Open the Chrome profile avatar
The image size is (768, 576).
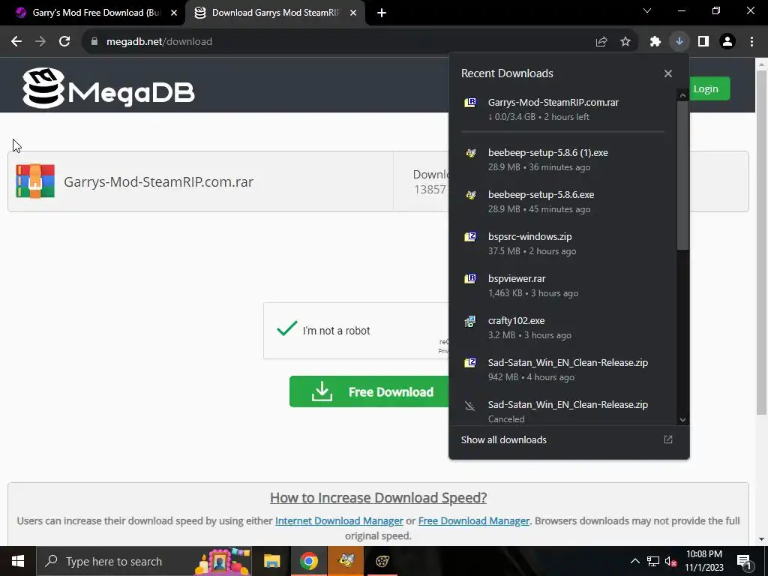(x=727, y=42)
